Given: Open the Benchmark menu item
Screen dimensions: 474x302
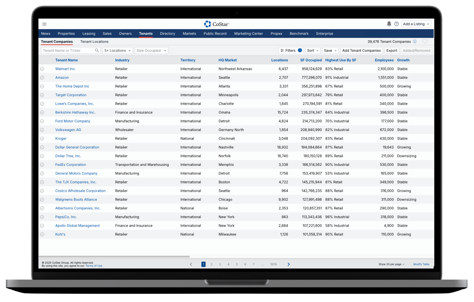Looking at the screenshot, I should coord(299,34).
